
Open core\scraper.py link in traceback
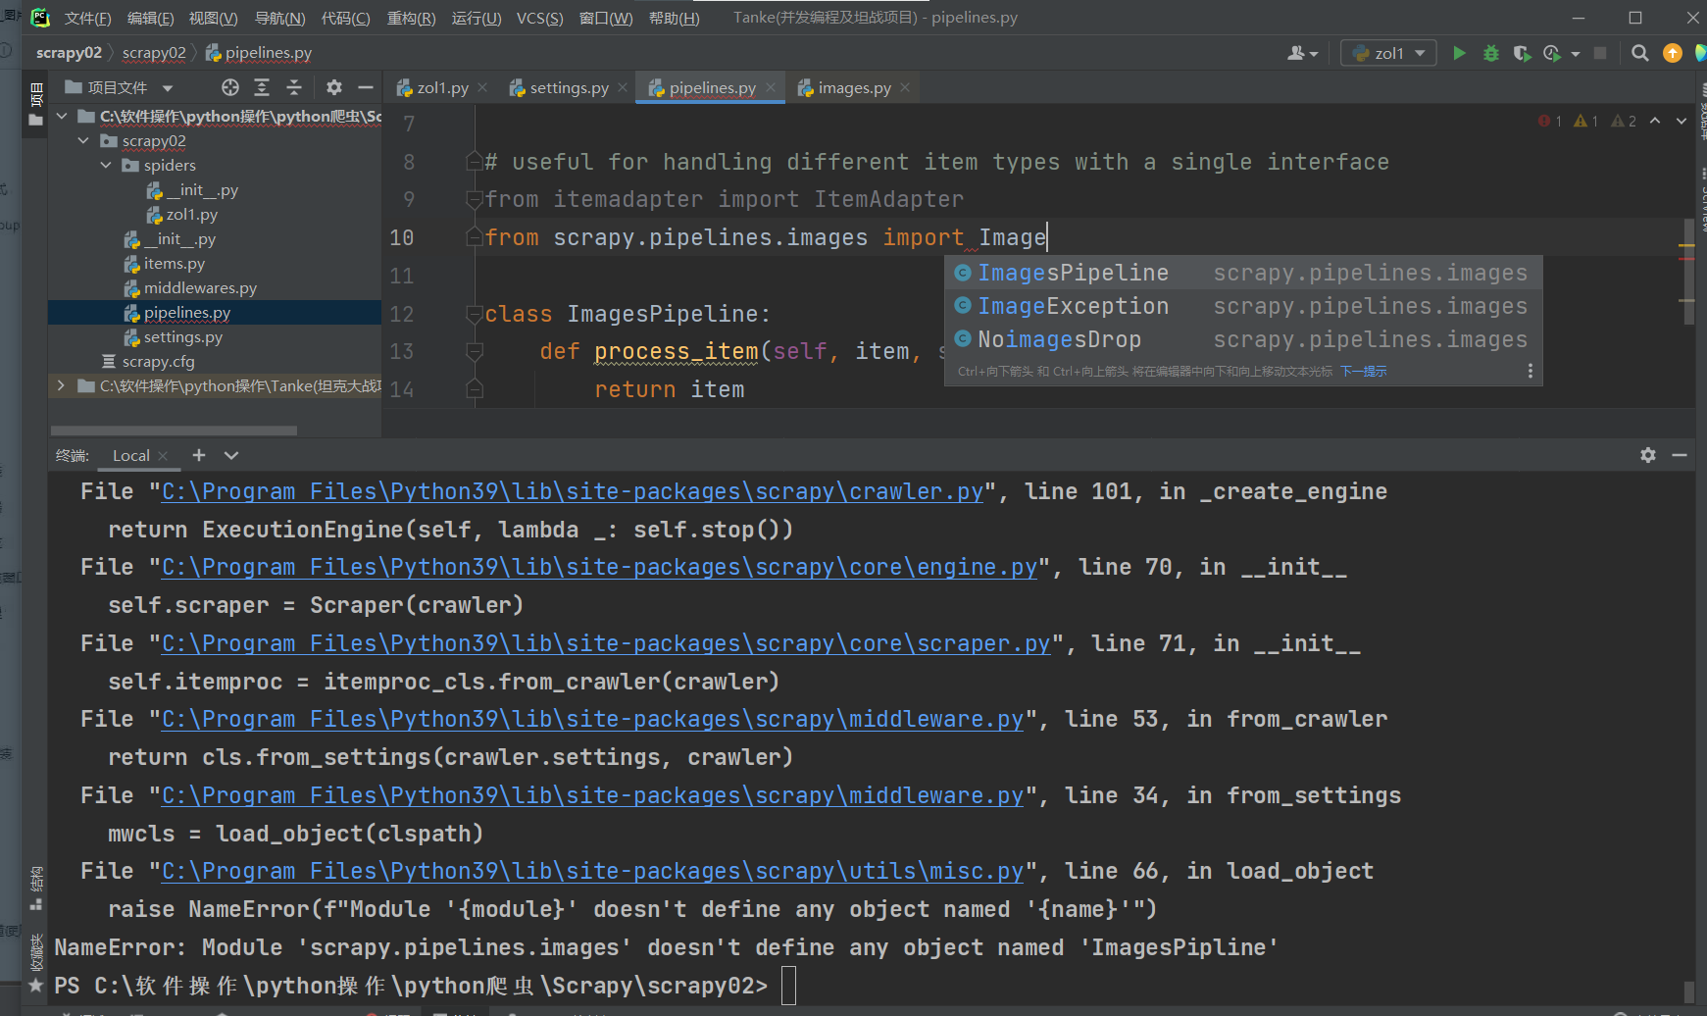606,643
